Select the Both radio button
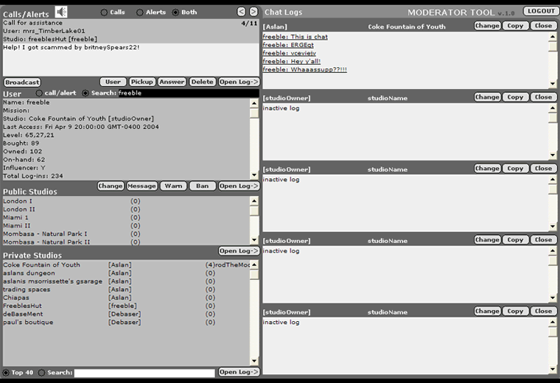The image size is (560, 383). 175,13
